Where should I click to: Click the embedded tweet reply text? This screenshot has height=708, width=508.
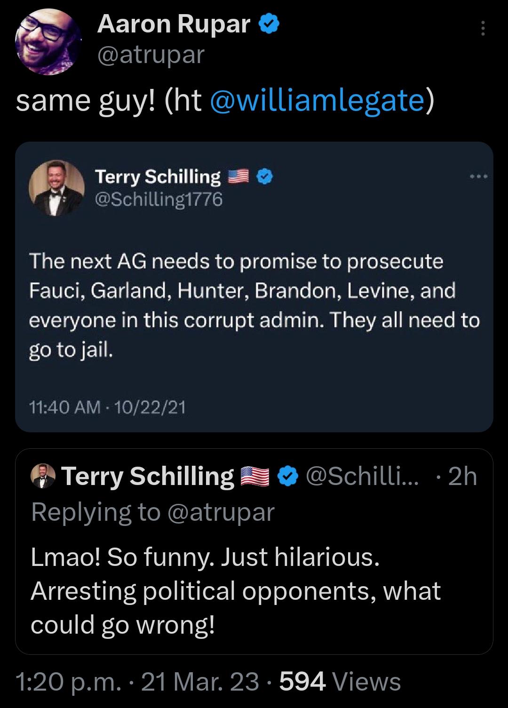tap(235, 590)
